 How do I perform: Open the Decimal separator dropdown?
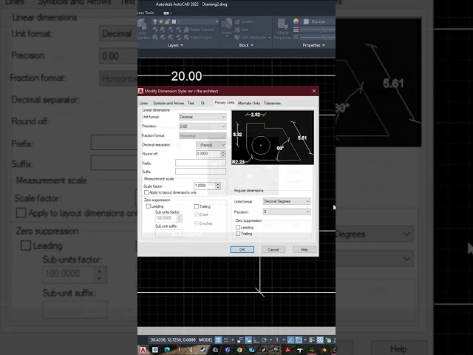pos(211,145)
